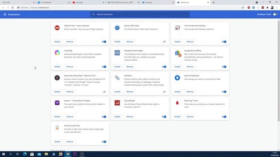Open taskbar search magnifier
Image resolution: width=280 pixels, height=157 pixels.
click(10, 154)
